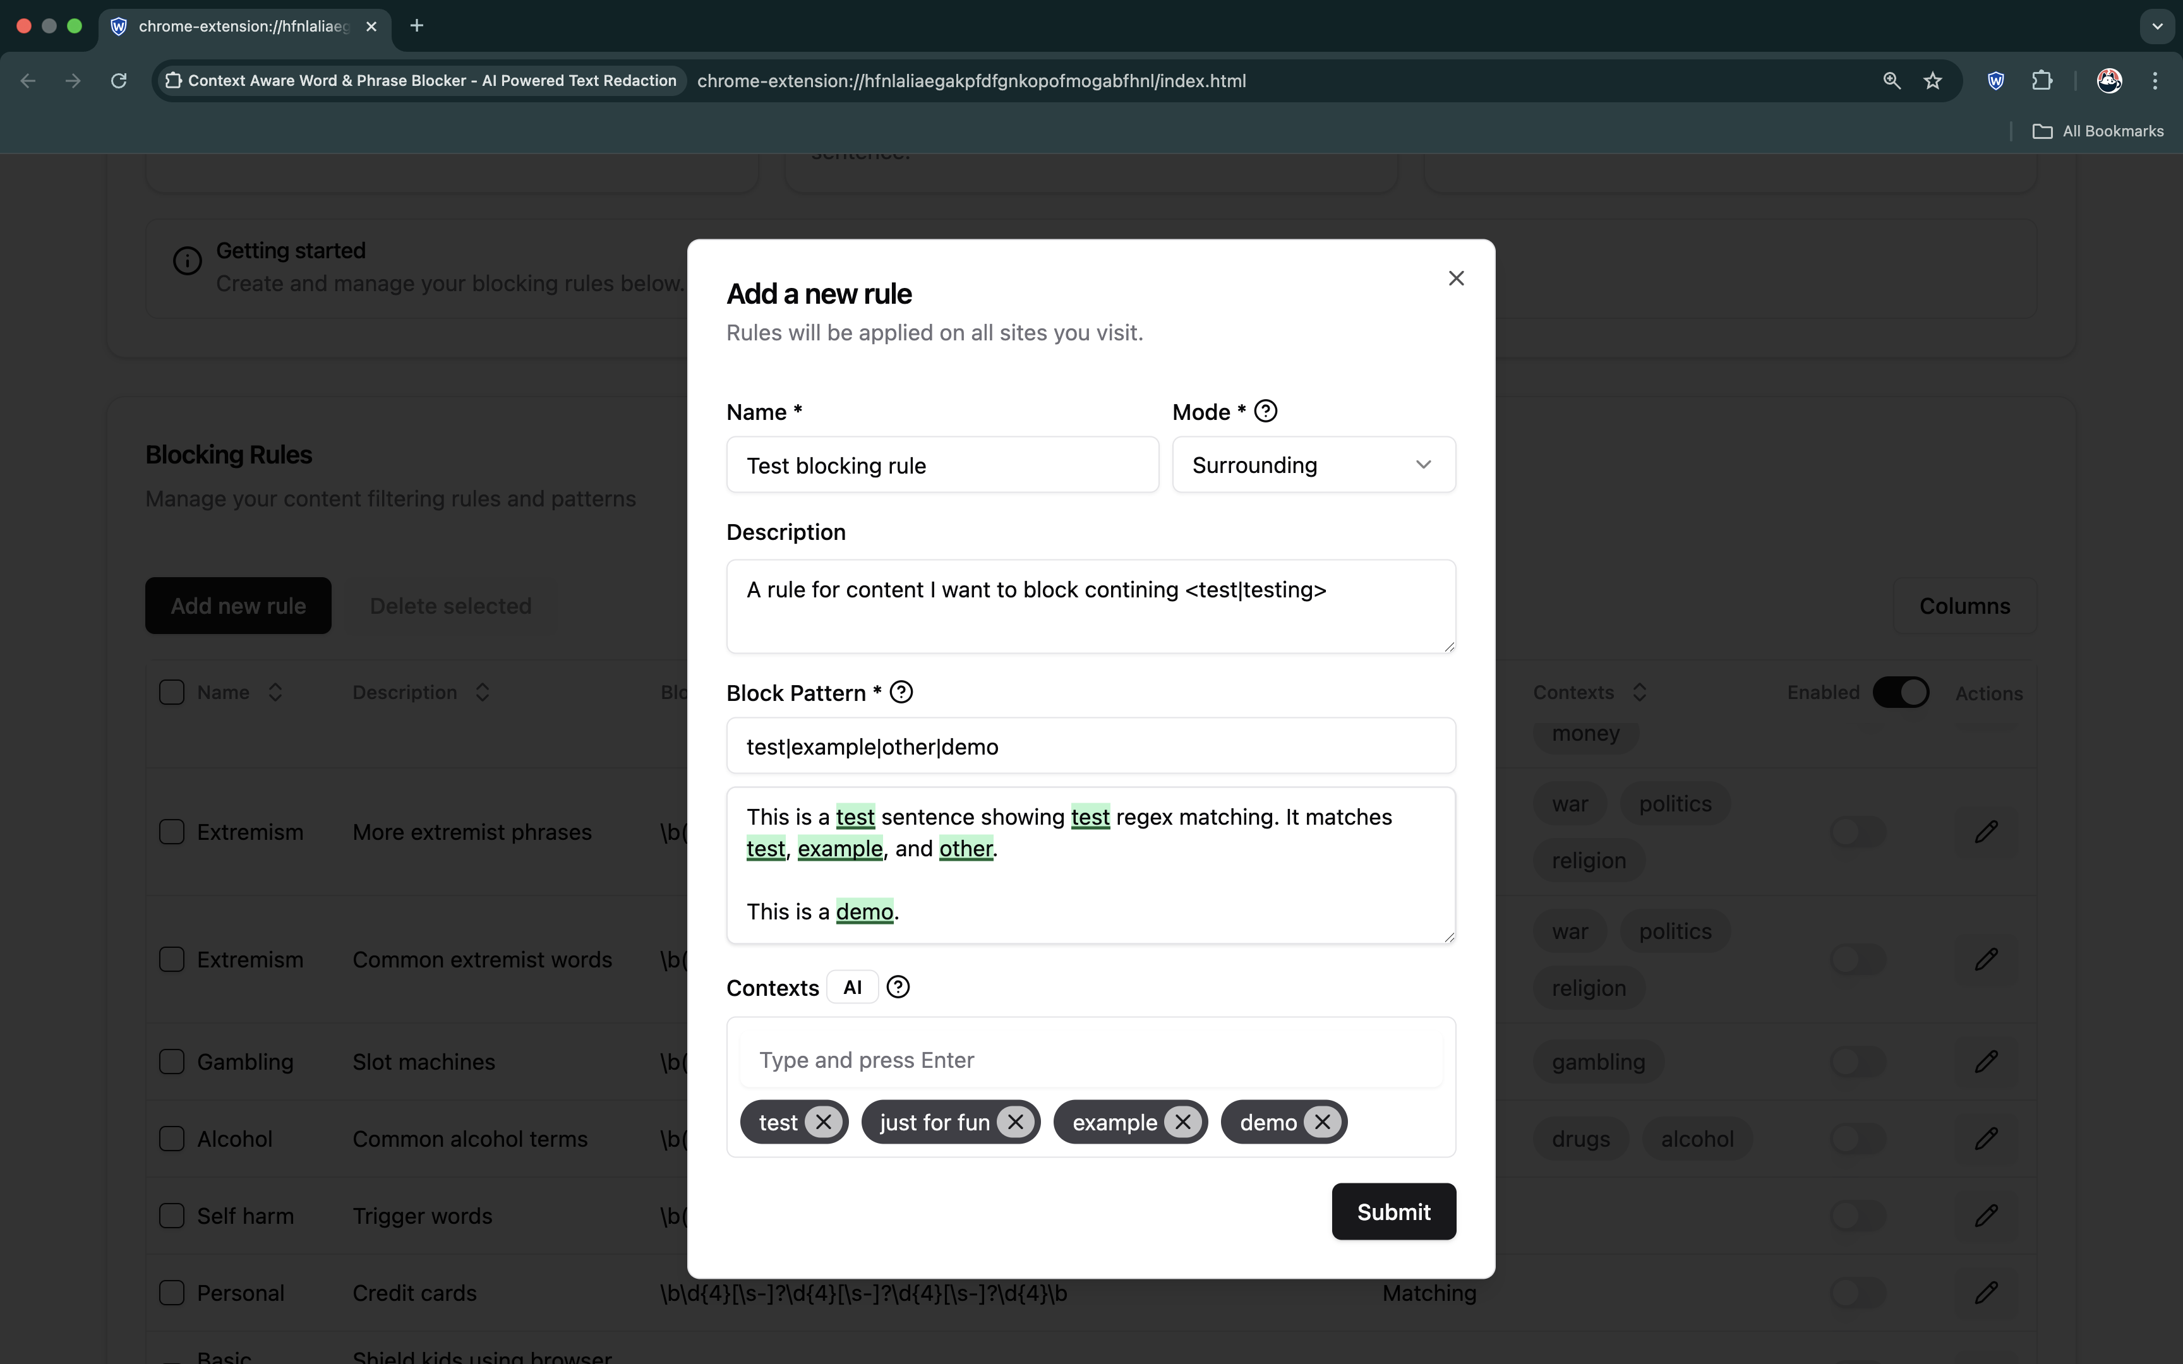Open the All Bookmarks folder
The image size is (2183, 1364).
(2098, 131)
